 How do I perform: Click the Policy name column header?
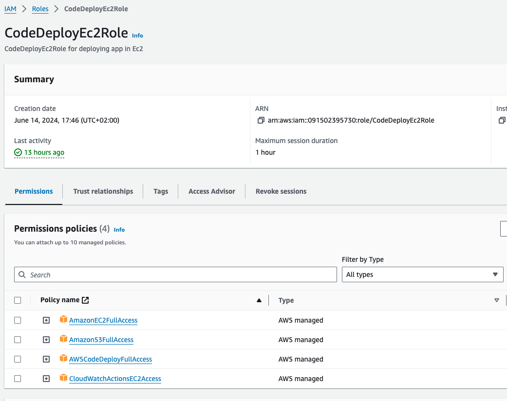coord(60,300)
